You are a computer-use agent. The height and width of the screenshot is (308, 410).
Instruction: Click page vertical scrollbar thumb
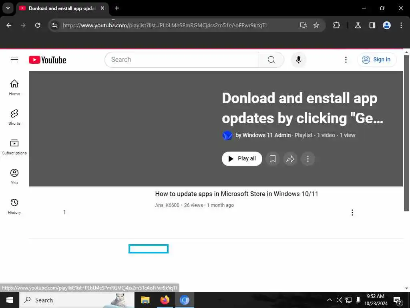(x=406, y=133)
